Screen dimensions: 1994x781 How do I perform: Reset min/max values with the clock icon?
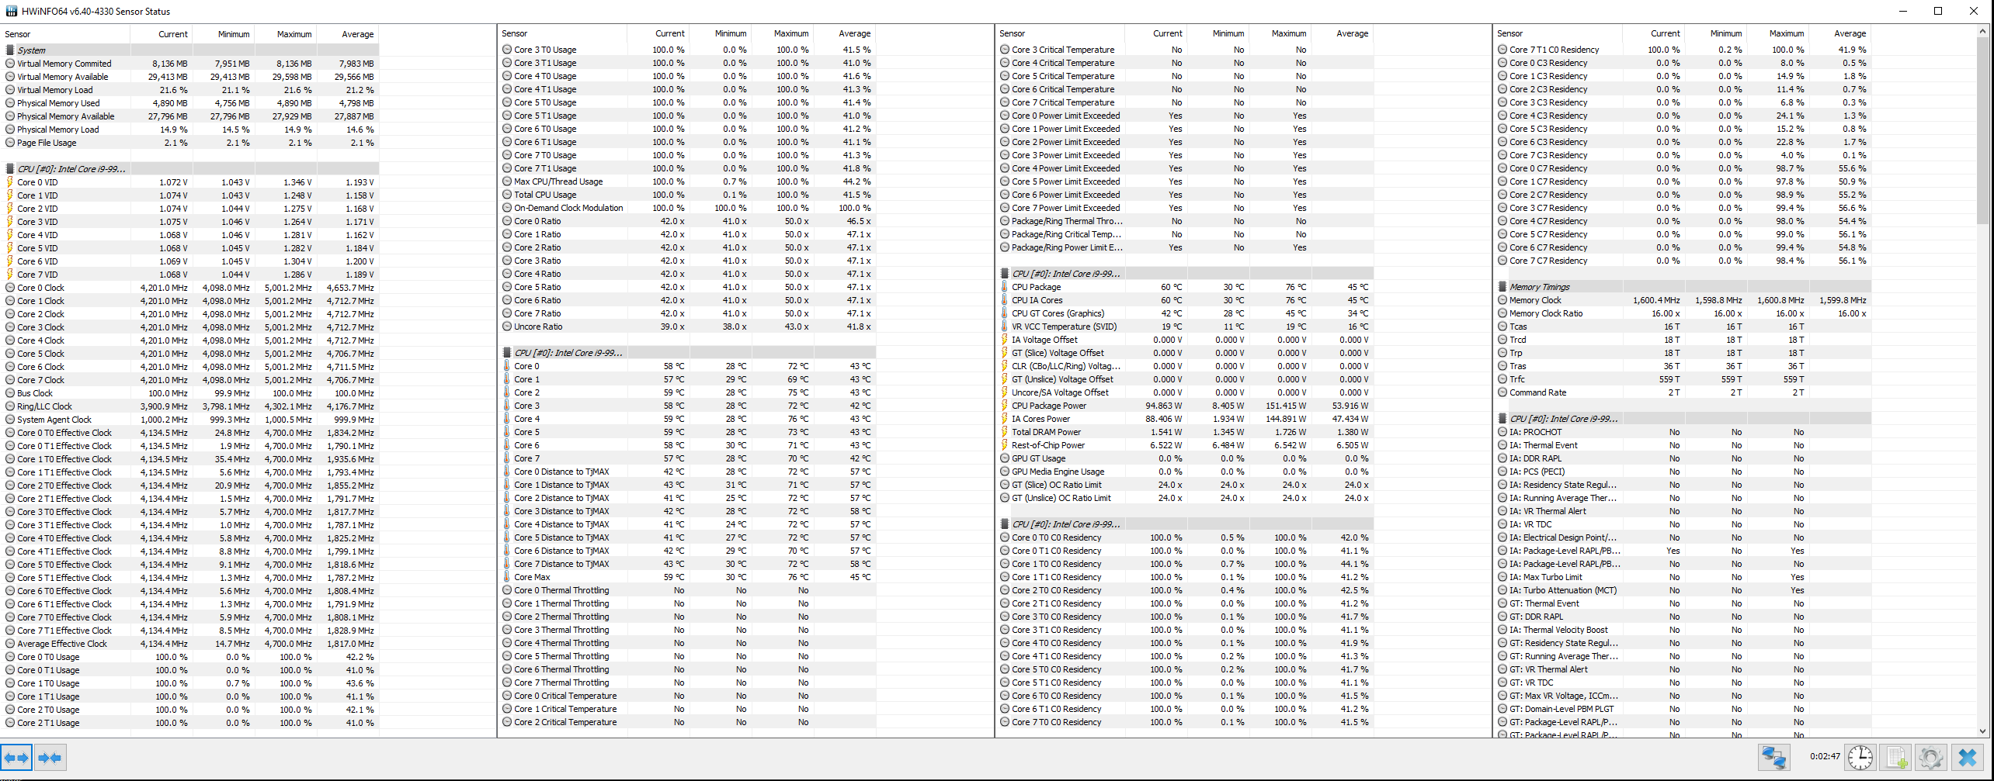tap(1860, 757)
